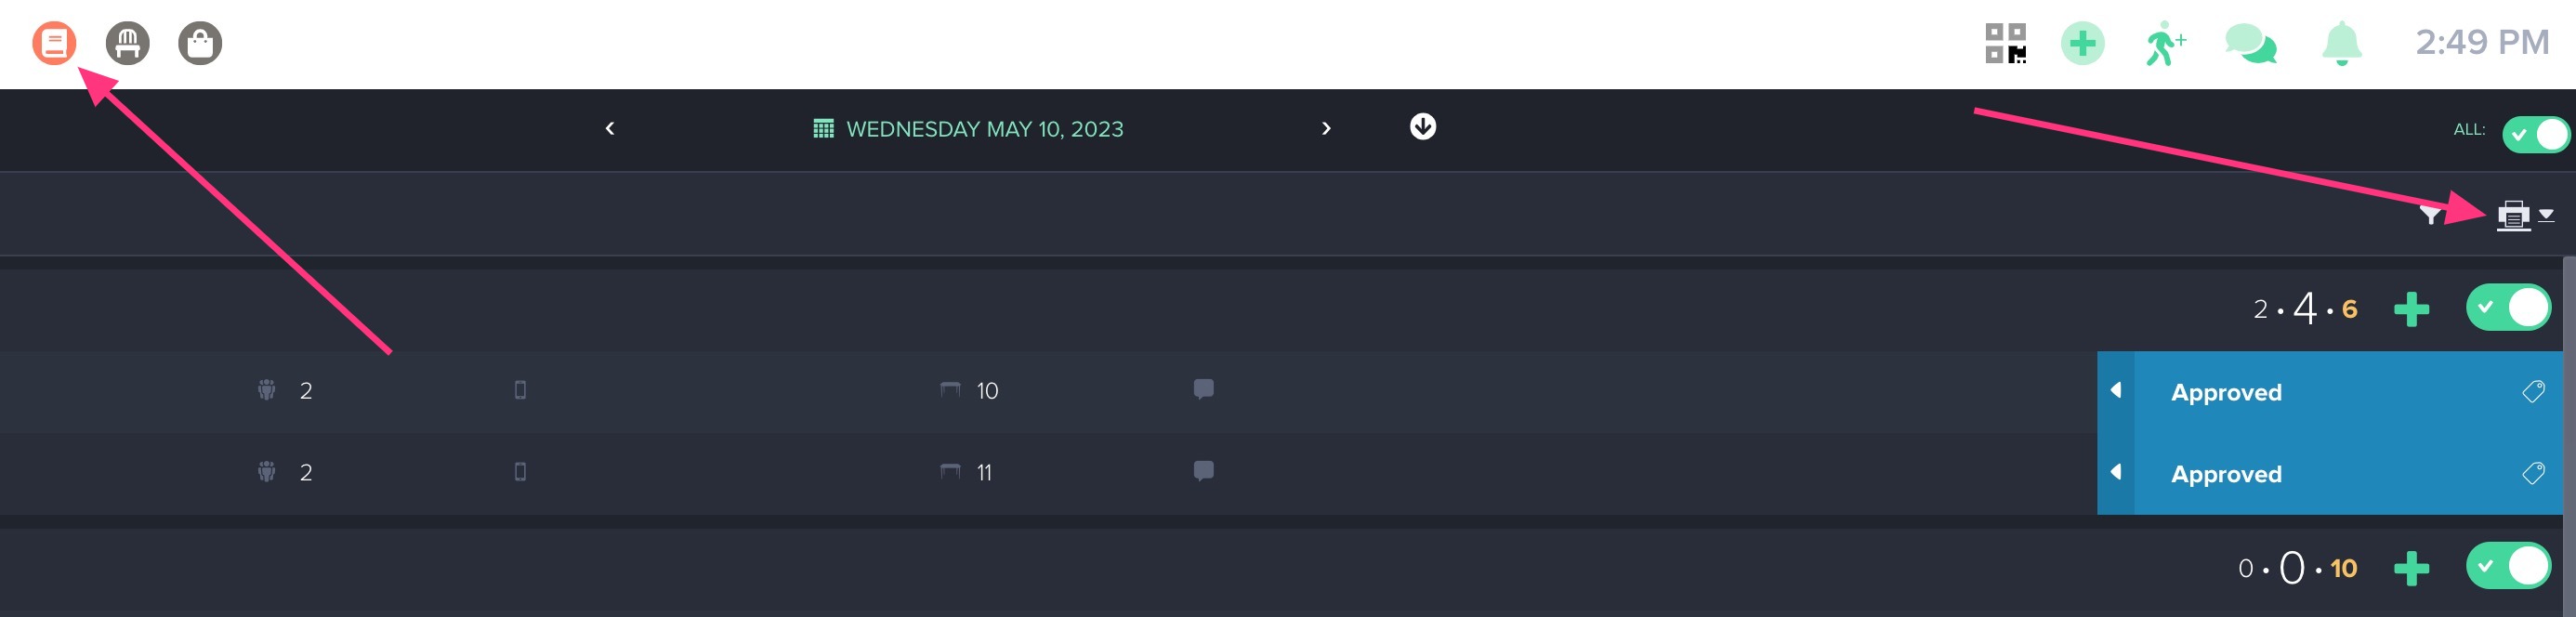Click the filter funnel icon
Image resolution: width=2576 pixels, height=617 pixels.
pos(2430,215)
